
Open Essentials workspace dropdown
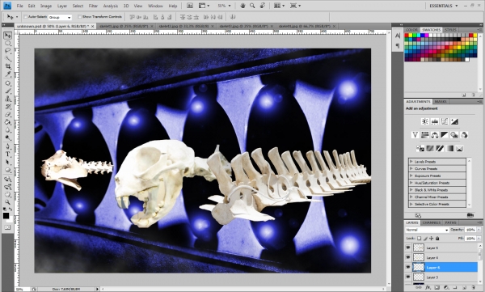(443, 6)
